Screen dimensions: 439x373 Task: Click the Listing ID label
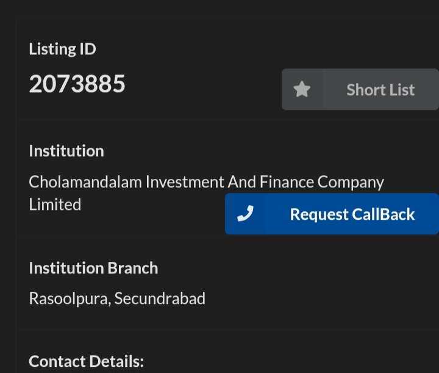[62, 49]
